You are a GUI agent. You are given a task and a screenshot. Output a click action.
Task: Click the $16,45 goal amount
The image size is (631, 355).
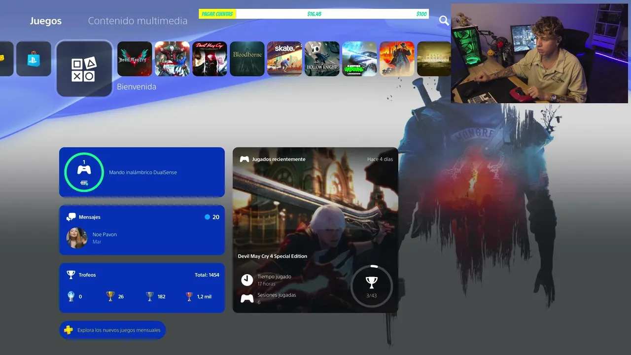[x=314, y=14]
